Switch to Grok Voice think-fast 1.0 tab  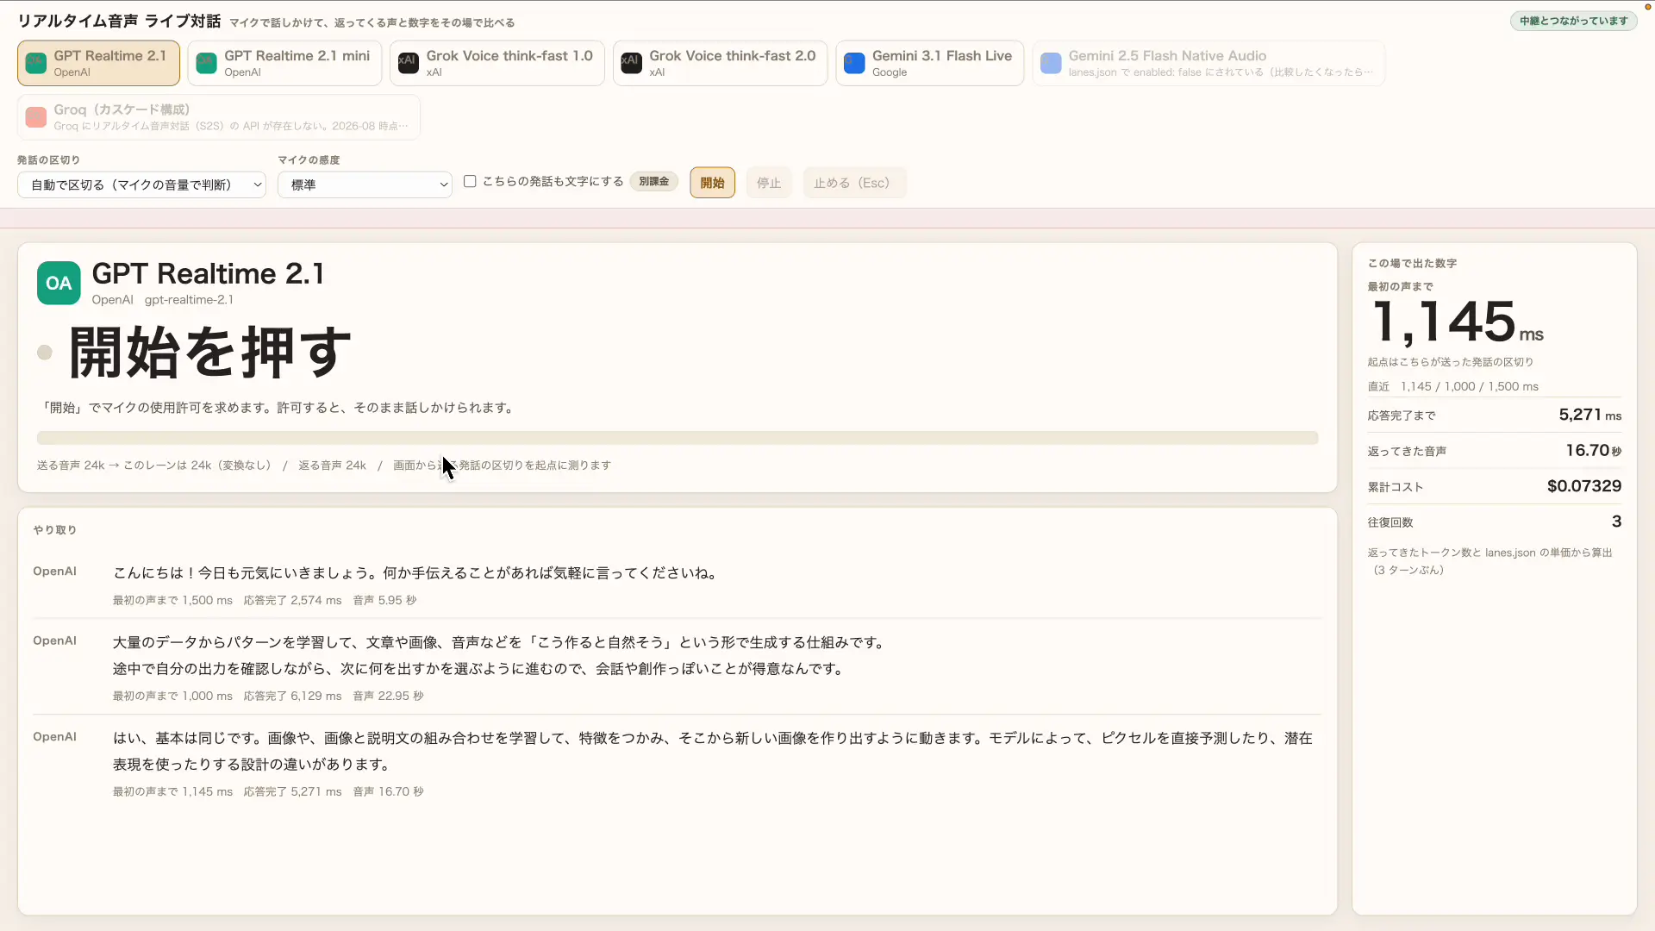pyautogui.click(x=496, y=63)
